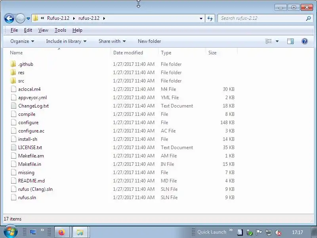
Task: Select the missing file icon
Action: coord(13,173)
